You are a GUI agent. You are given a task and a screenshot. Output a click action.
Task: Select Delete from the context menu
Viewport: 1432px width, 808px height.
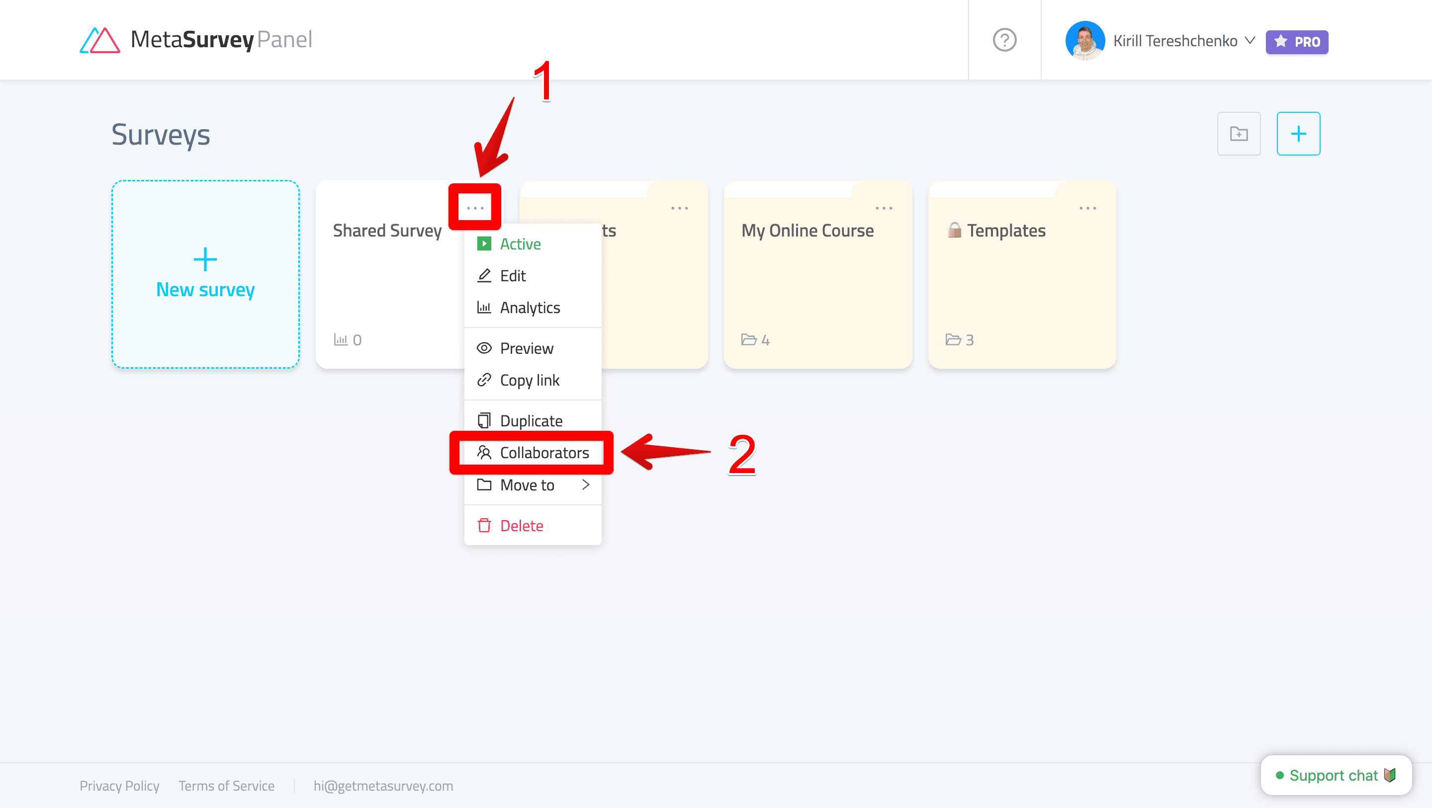pos(522,525)
